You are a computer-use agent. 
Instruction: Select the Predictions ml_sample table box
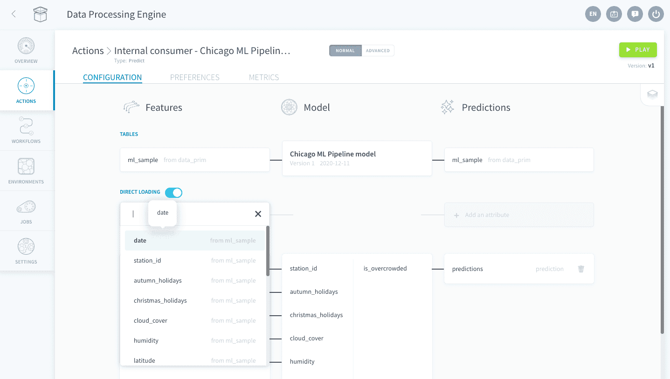[x=519, y=160]
